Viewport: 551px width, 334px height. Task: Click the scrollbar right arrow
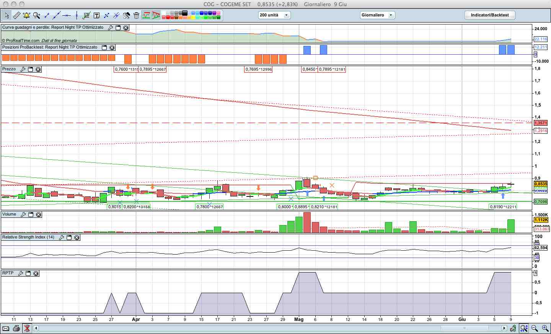(504, 328)
